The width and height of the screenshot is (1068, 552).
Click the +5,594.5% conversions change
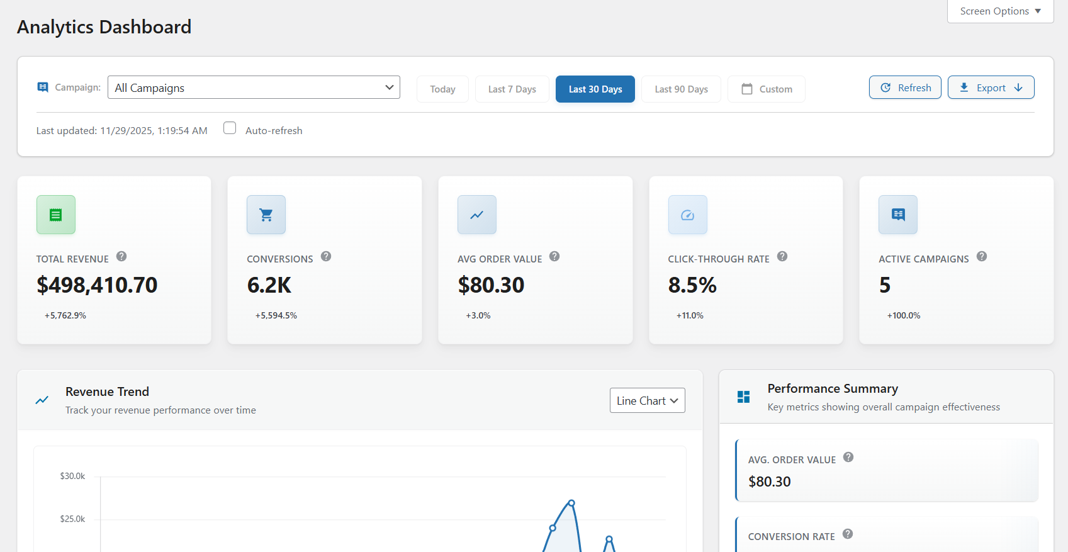click(x=276, y=315)
